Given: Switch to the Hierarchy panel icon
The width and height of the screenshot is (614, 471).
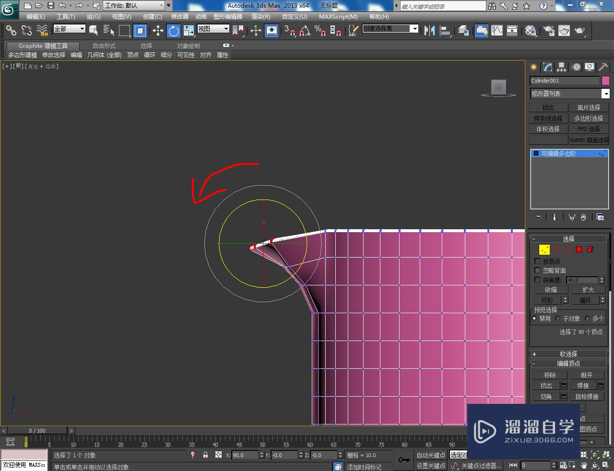Looking at the screenshot, I should tap(562, 67).
